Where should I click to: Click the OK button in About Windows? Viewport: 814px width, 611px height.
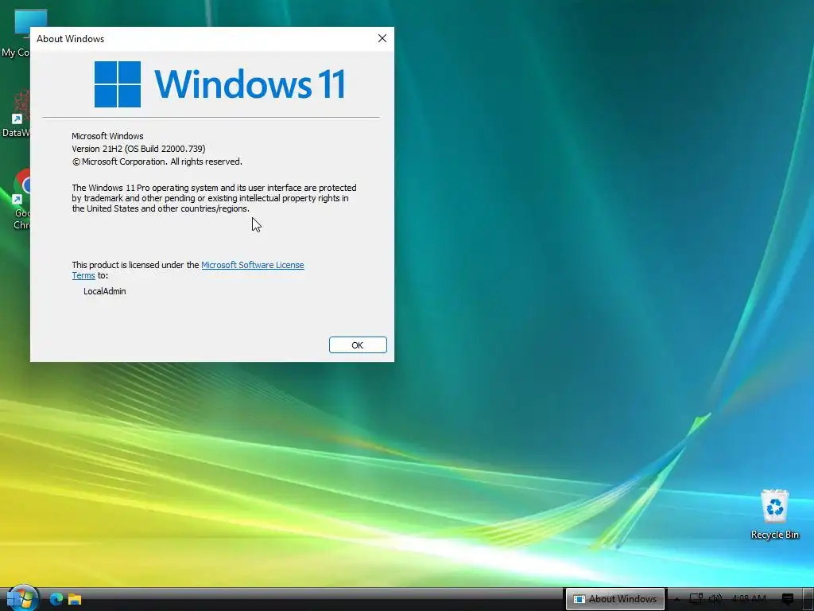click(358, 345)
